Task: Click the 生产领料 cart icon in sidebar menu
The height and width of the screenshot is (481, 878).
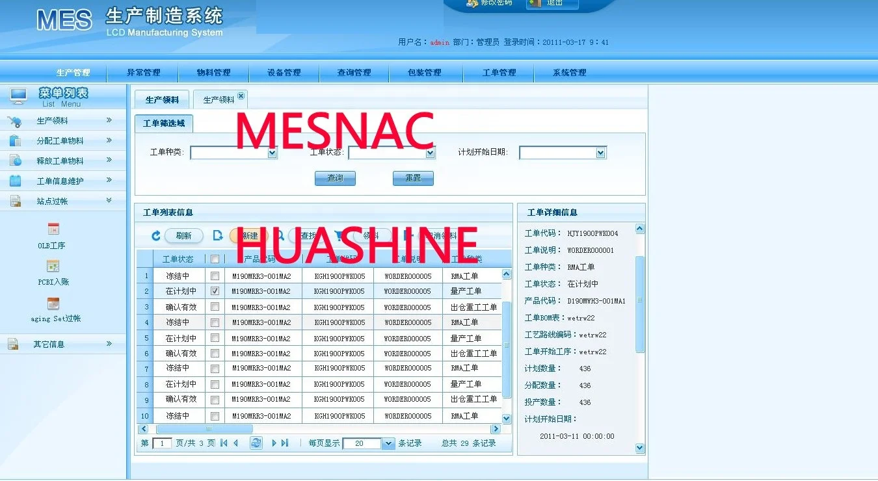Action: 14,121
